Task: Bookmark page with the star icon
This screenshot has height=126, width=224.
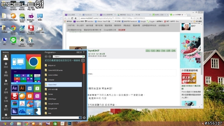Action: click(x=194, y=18)
